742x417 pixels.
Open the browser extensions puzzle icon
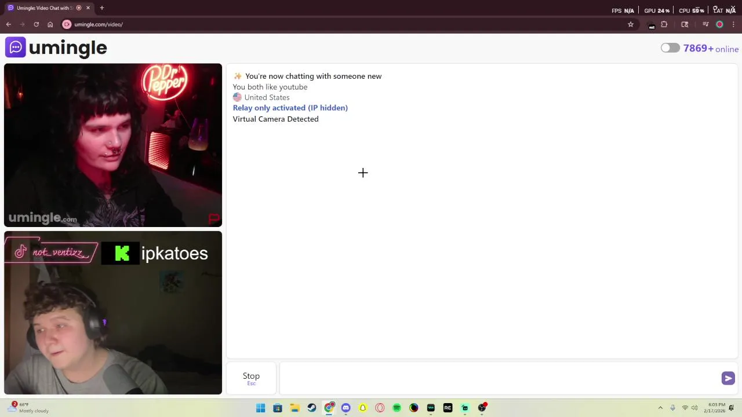pos(664,24)
